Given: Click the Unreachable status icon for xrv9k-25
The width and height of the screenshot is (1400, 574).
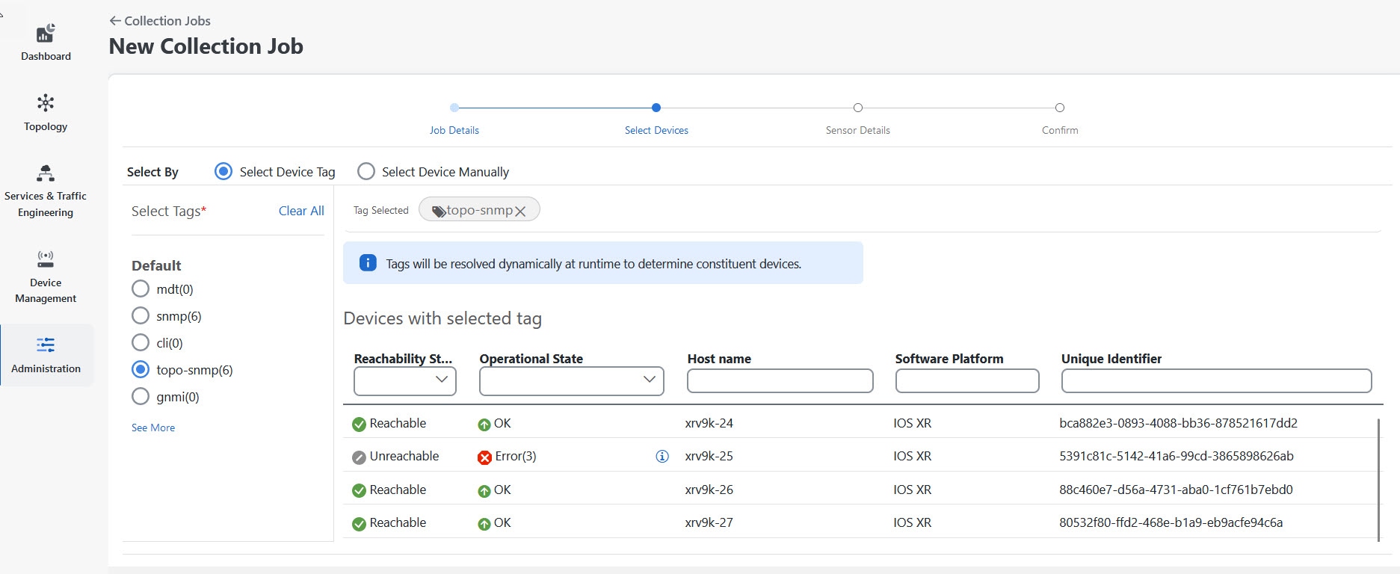Looking at the screenshot, I should (359, 457).
